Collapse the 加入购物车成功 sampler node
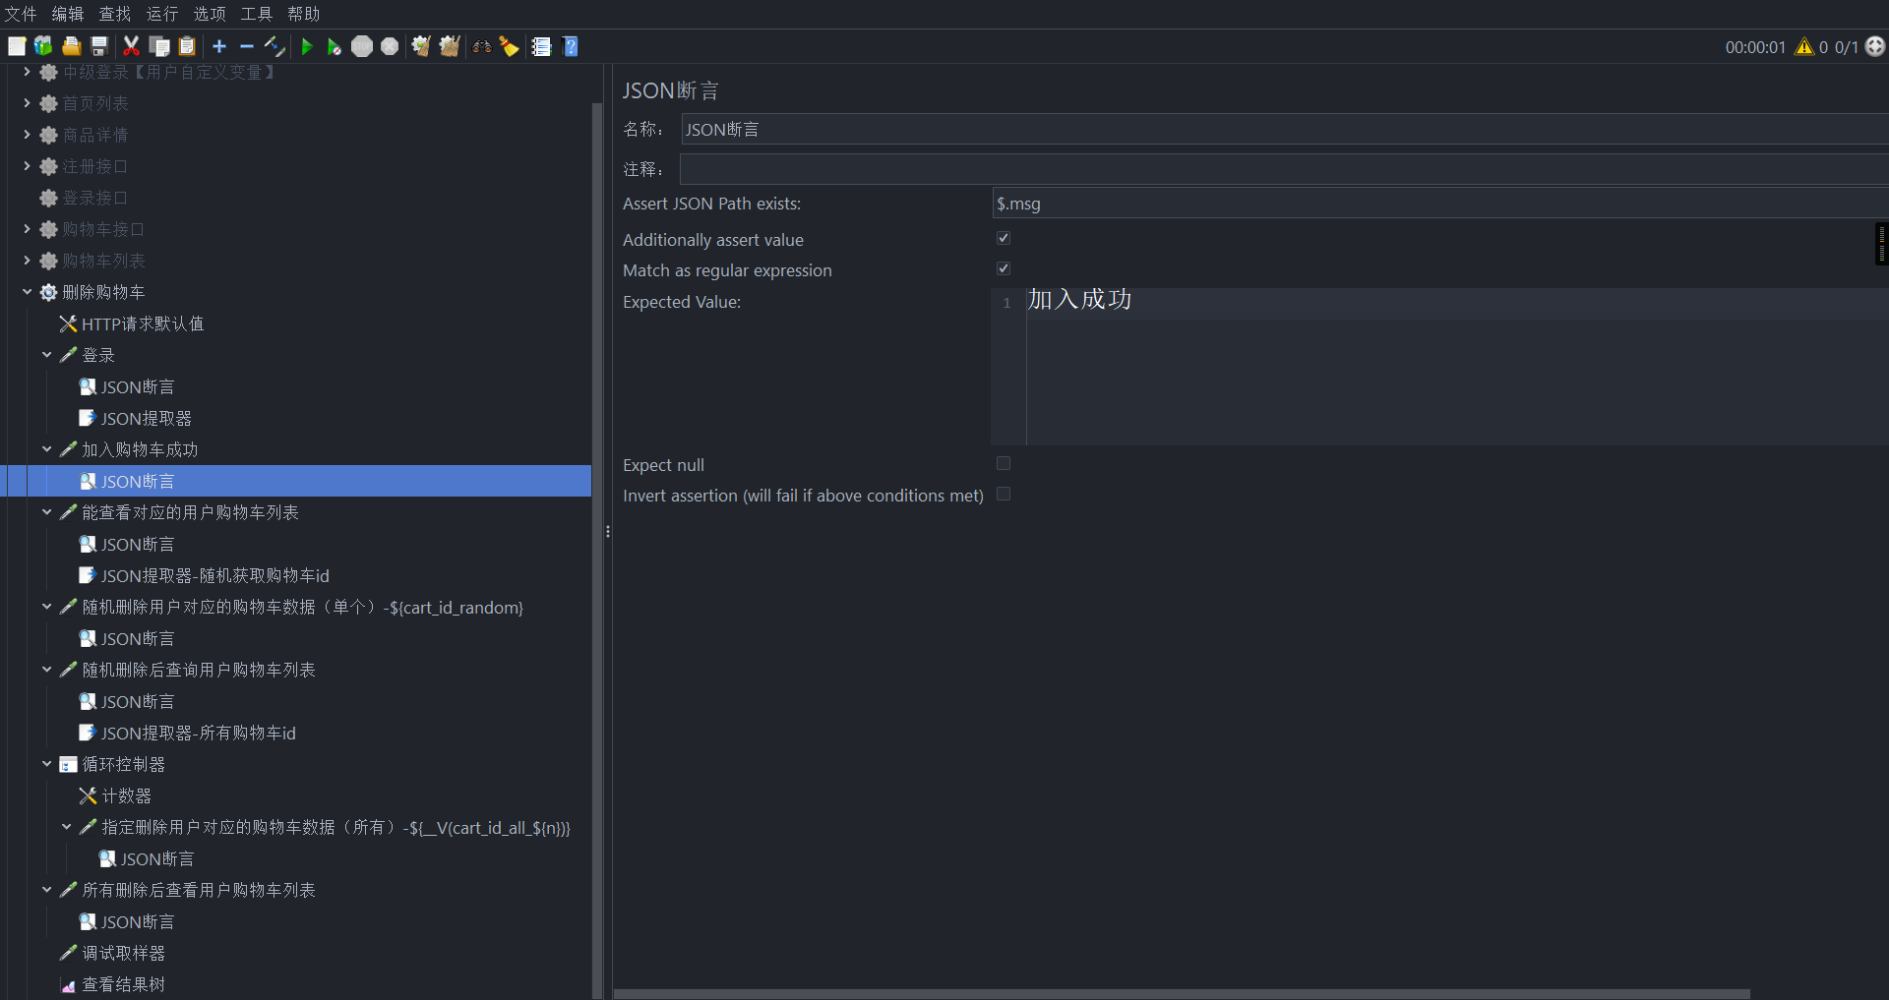Screen dimensions: 1889x1000 coord(46,449)
